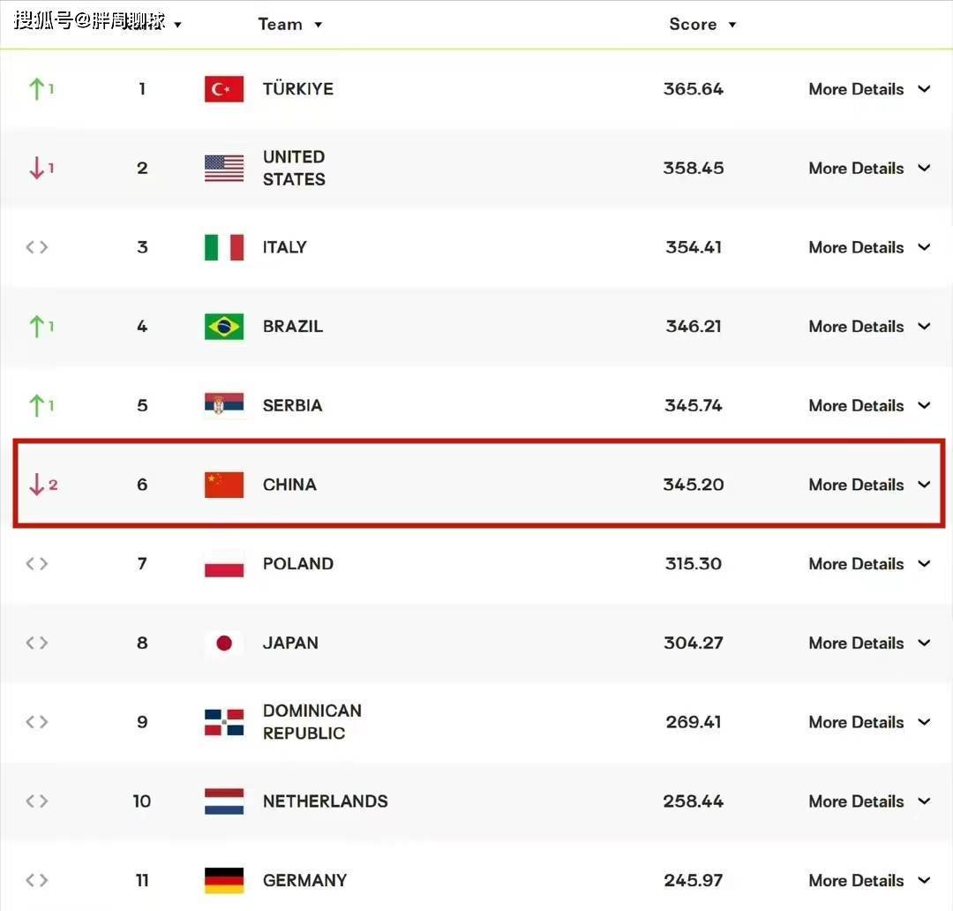
Task: Click the United States flag icon
Action: point(223,168)
